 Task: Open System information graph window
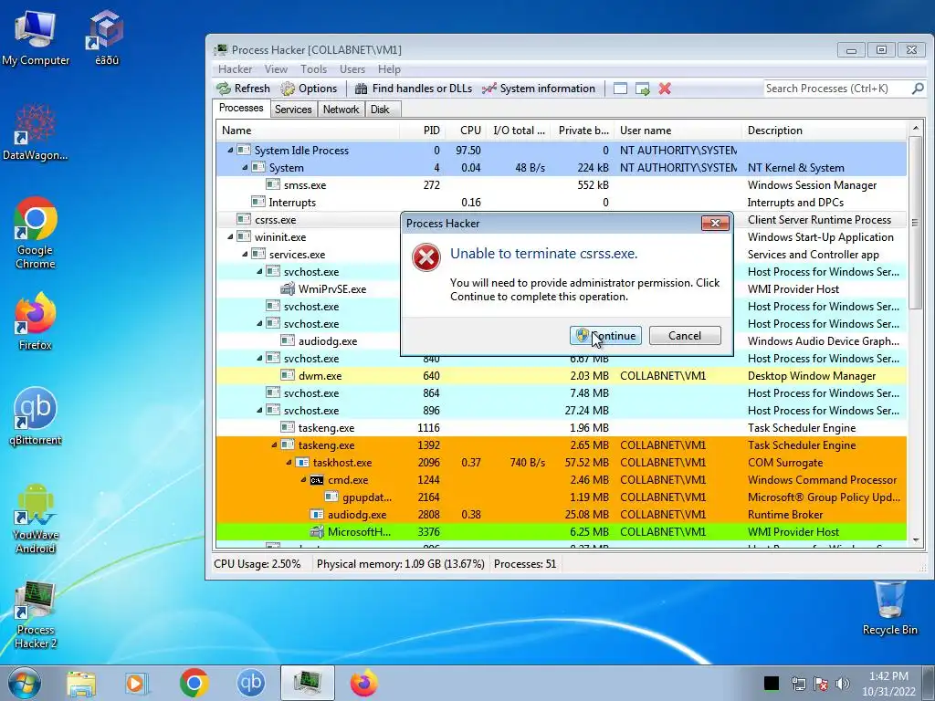(539, 89)
